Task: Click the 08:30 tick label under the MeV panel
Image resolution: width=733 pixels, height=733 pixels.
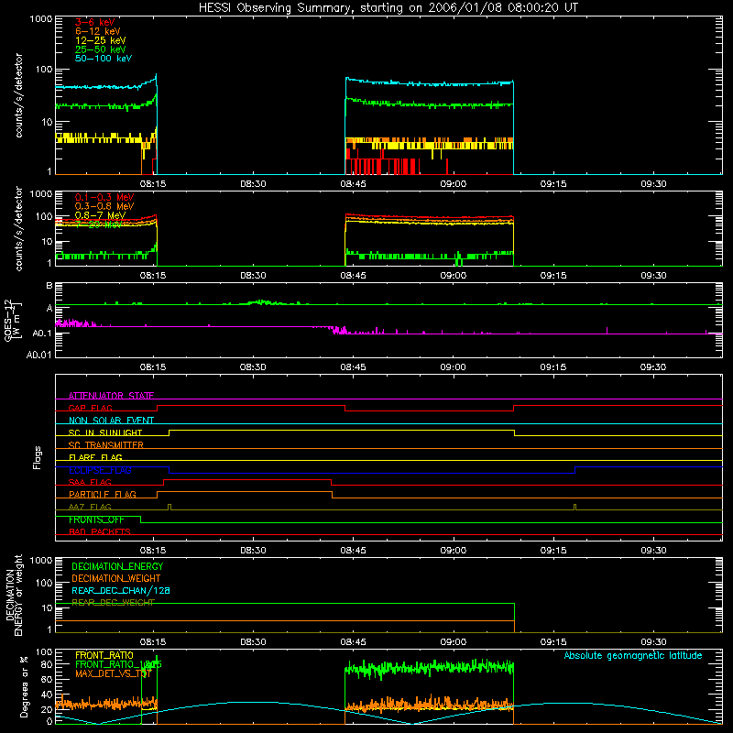Action: (253, 276)
